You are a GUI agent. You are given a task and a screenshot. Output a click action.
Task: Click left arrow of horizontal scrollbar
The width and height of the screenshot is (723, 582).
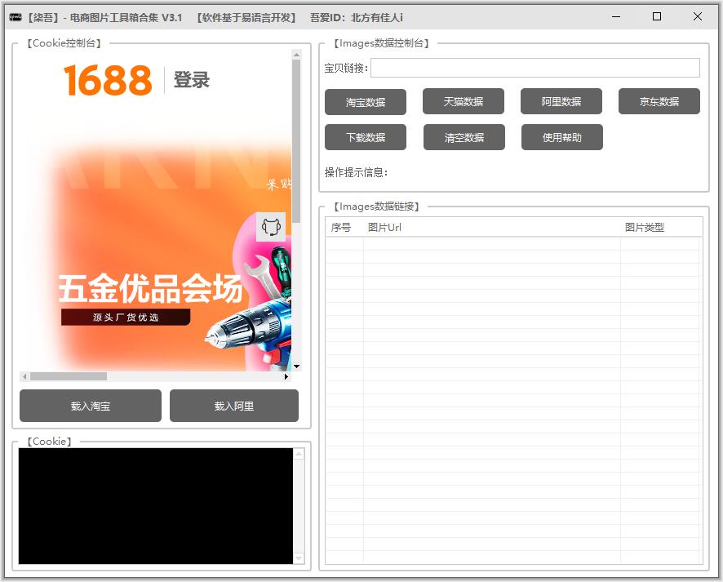click(24, 377)
